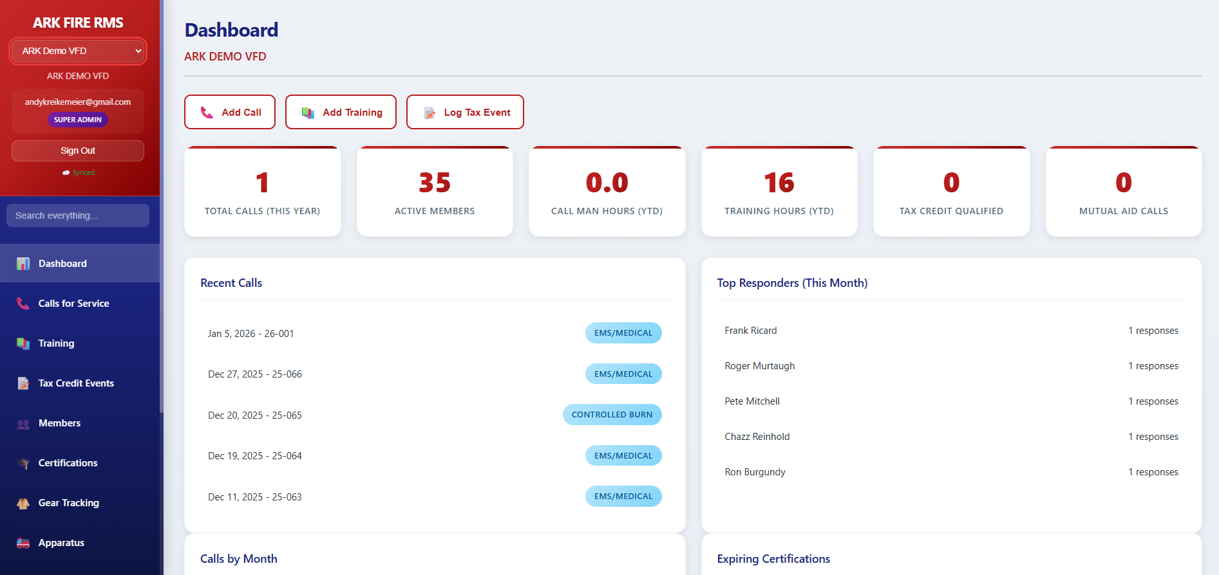This screenshot has height=575, width=1219.
Task: Open Calls for Service menu item
Action: (80, 303)
